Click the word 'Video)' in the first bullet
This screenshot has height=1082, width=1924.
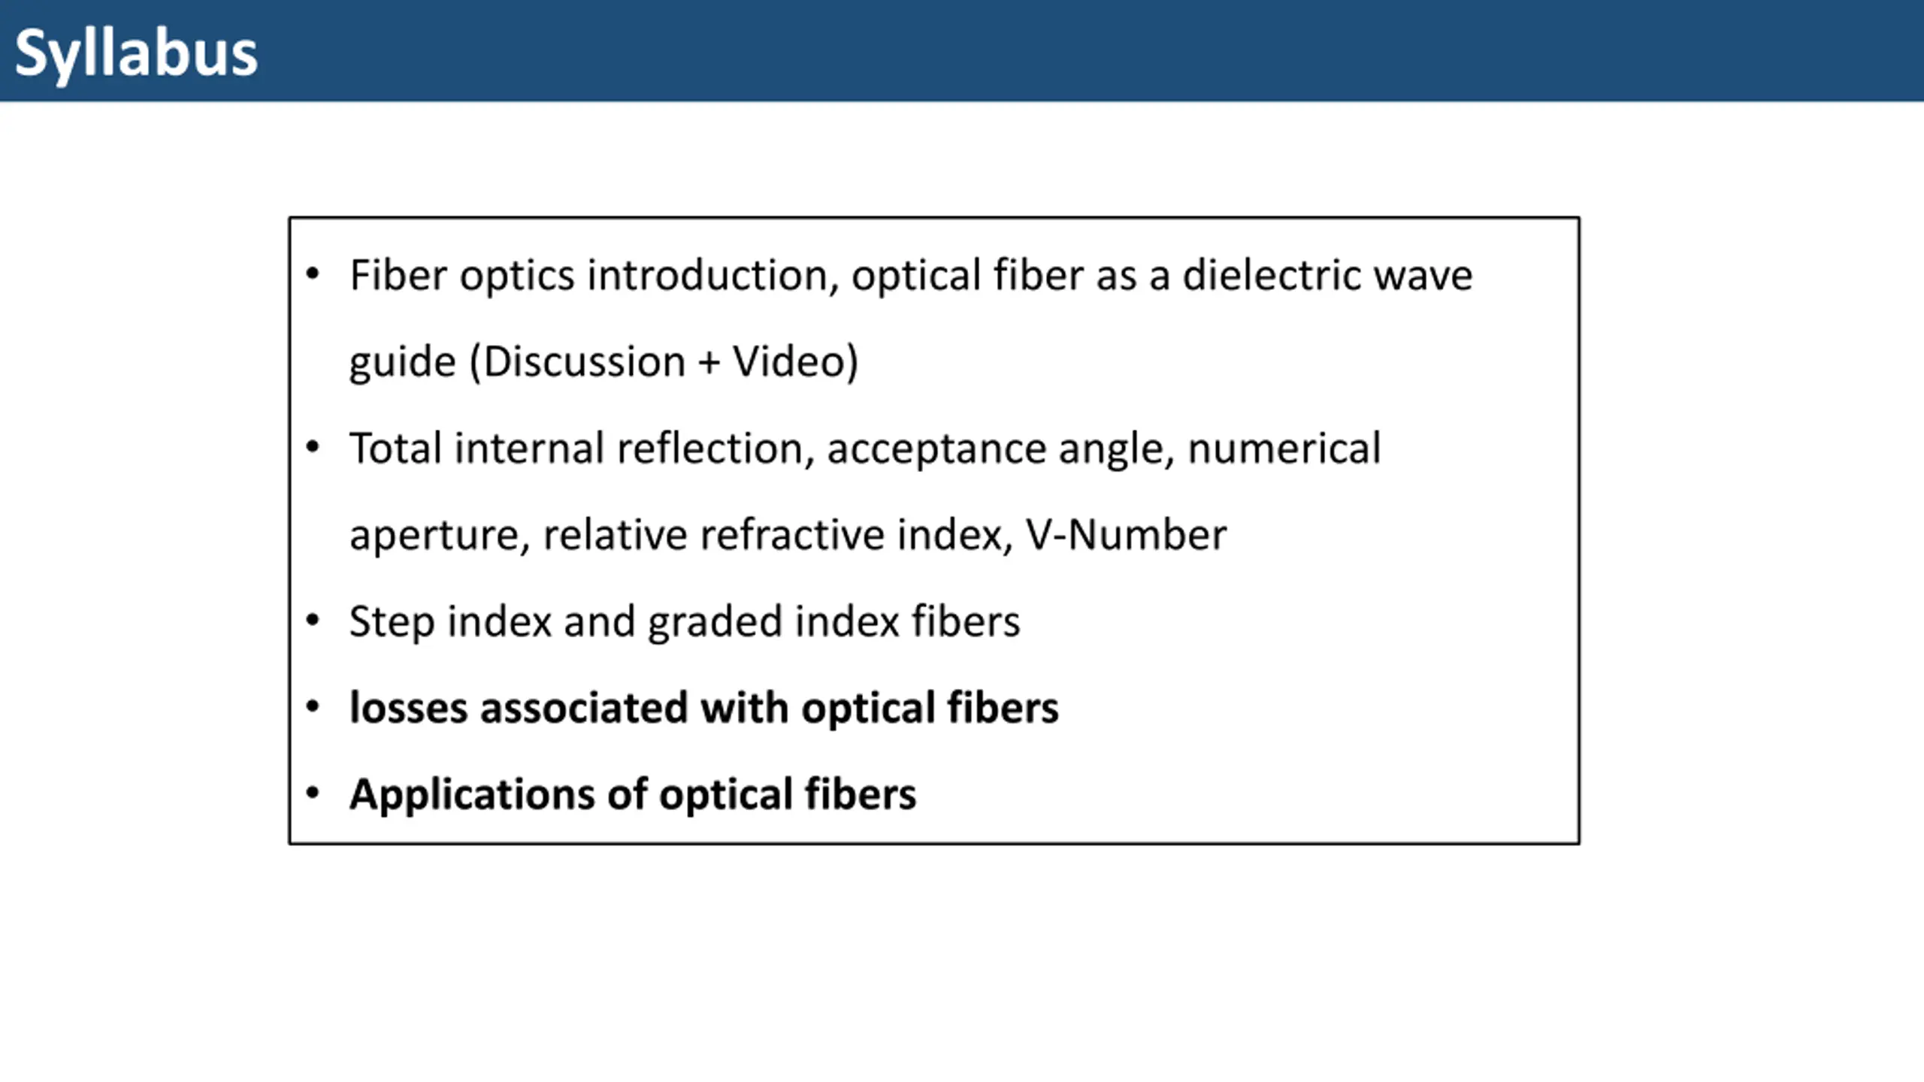795,362
